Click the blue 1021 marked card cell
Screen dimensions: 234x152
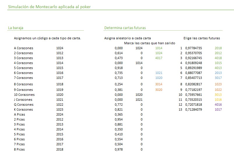[159, 73]
